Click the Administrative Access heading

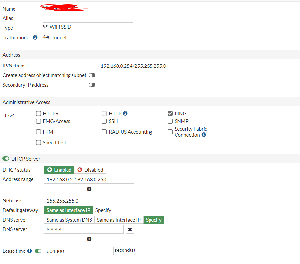[x=26, y=102]
